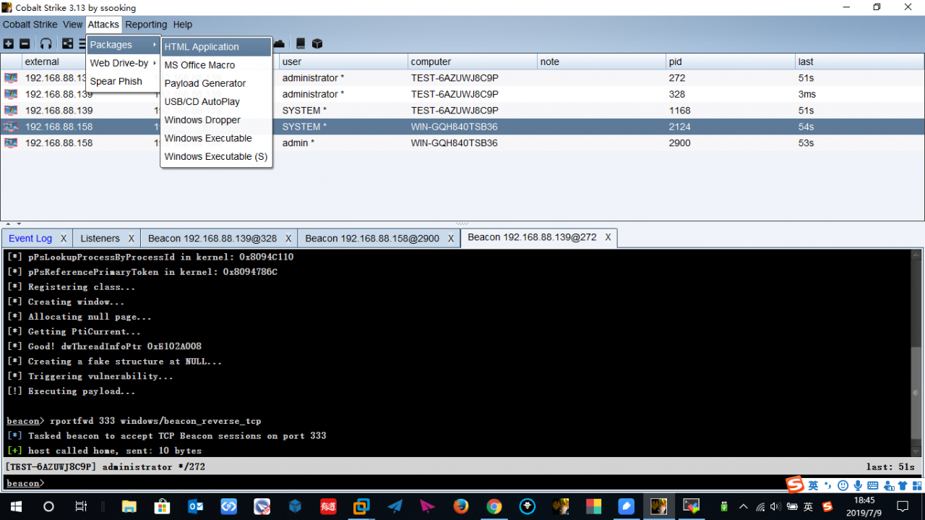
Task: Open Google Chrome from the taskbar
Action: pyautogui.click(x=494, y=506)
